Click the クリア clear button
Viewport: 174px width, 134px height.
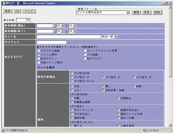click(x=29, y=11)
